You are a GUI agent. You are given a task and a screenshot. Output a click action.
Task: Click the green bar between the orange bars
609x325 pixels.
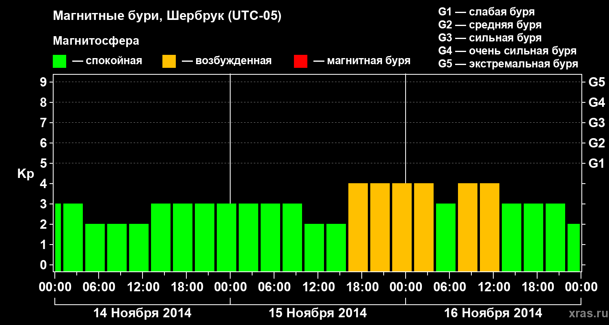[446, 238]
